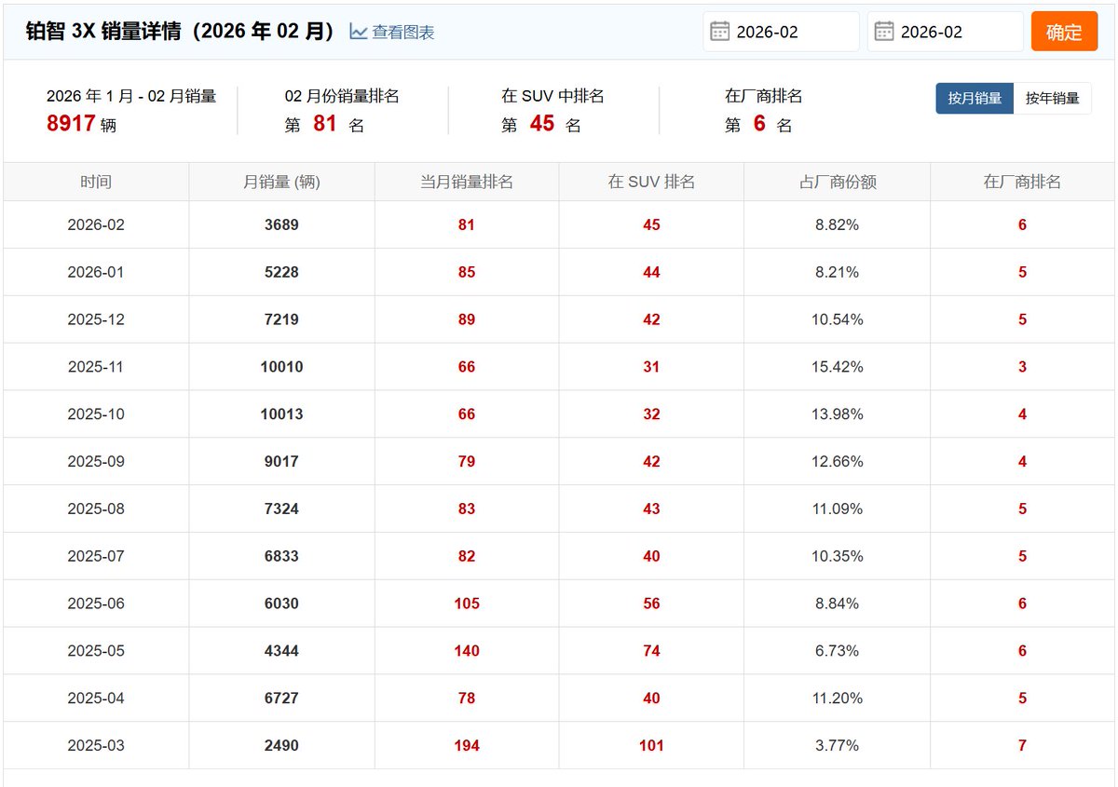Click monthly sales value 10010
The image size is (1118, 787).
pos(281,367)
